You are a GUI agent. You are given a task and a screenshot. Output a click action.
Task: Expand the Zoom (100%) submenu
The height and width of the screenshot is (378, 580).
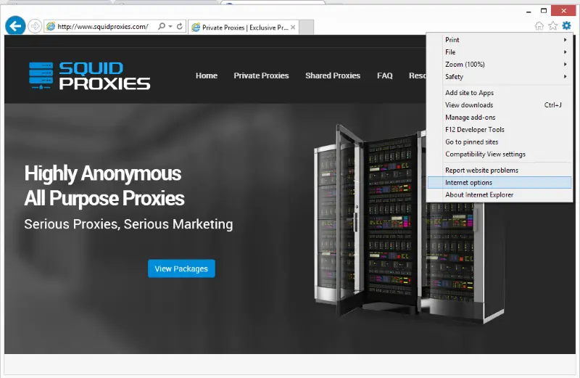click(500, 64)
